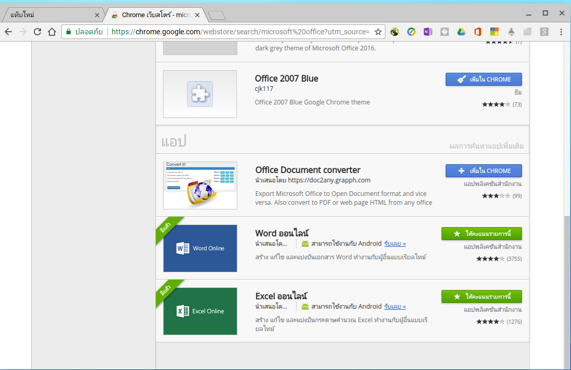
Task: Open the Google Drive extension icon
Action: [461, 32]
